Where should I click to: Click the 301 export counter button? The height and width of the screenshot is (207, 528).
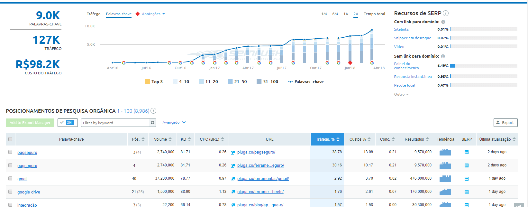[x=68, y=123]
